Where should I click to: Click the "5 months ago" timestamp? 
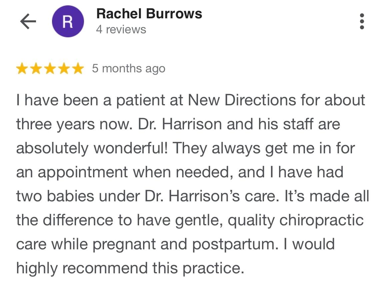coord(128,69)
